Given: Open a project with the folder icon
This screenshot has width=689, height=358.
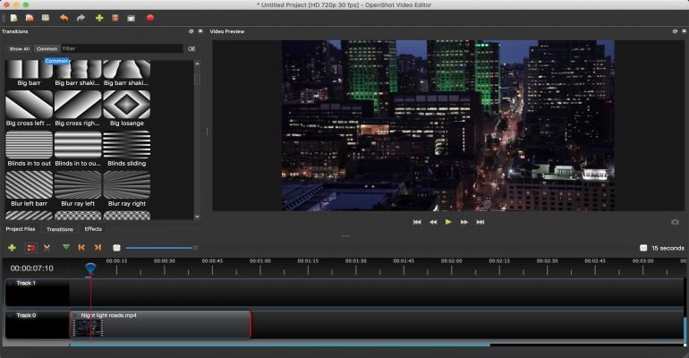Looking at the screenshot, I should (x=30, y=17).
